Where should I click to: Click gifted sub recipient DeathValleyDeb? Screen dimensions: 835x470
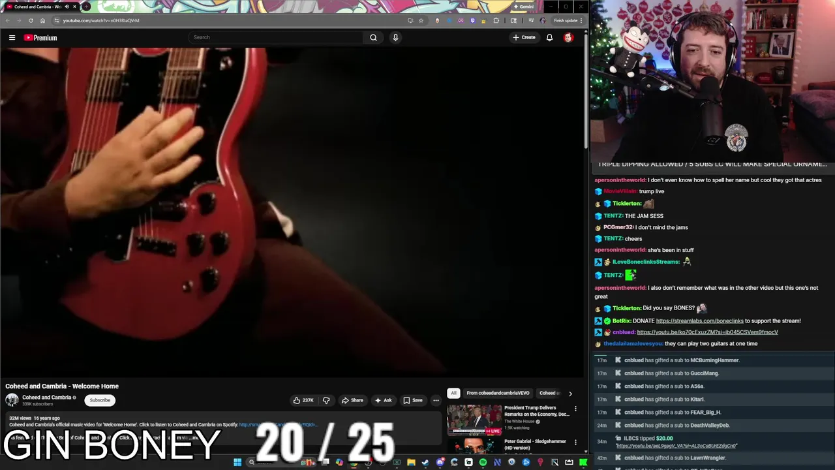[x=710, y=425]
